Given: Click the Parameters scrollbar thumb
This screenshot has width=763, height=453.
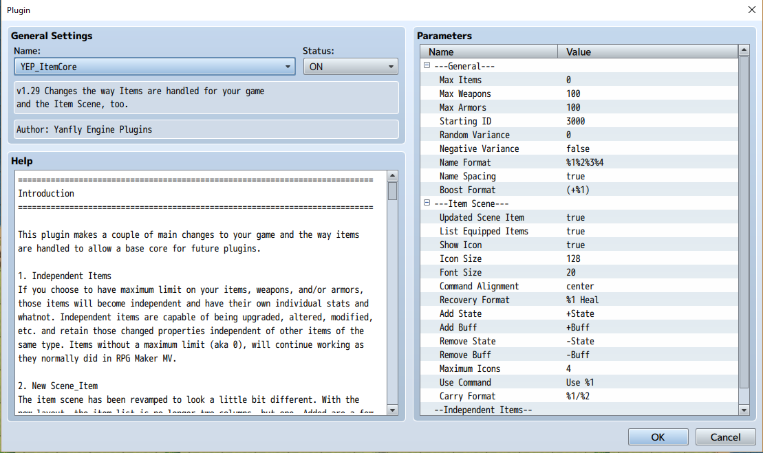Looking at the screenshot, I should [744, 223].
